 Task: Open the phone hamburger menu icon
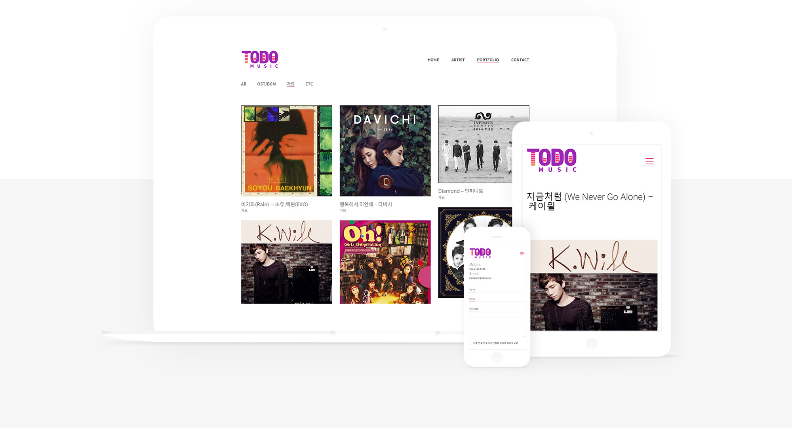[x=522, y=254]
